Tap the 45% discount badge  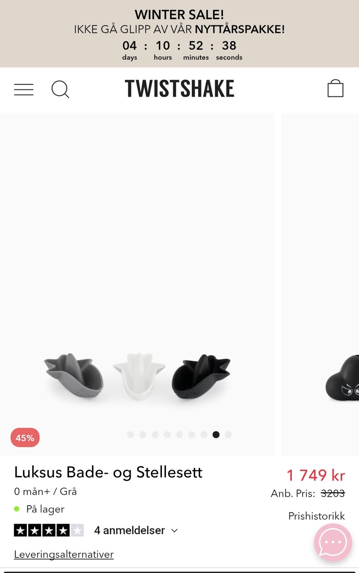pos(25,438)
